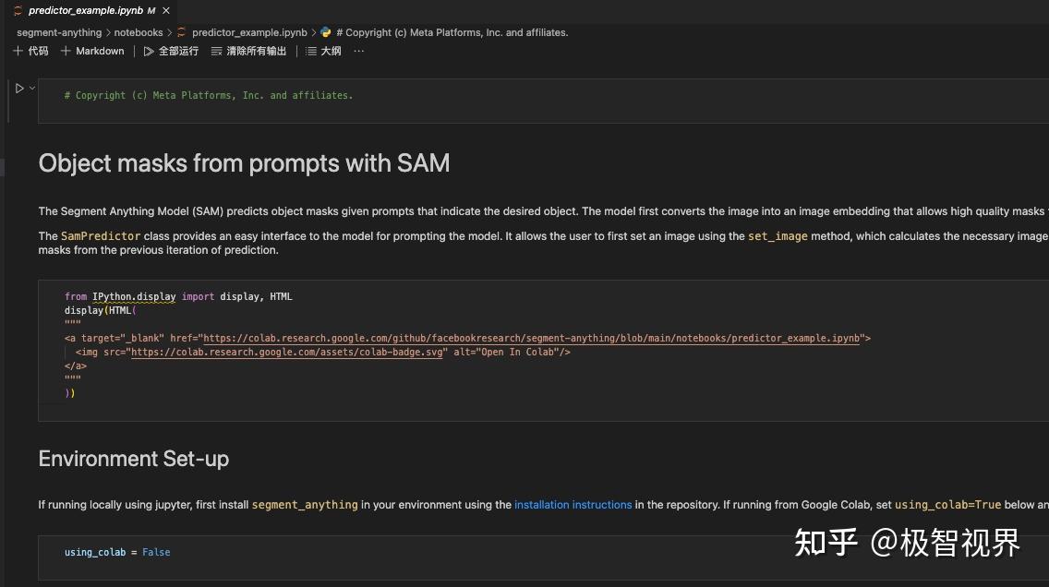Screen dimensions: 1049x587
Task: Click the notebook icon on the editor tab
Action: tap(18, 10)
